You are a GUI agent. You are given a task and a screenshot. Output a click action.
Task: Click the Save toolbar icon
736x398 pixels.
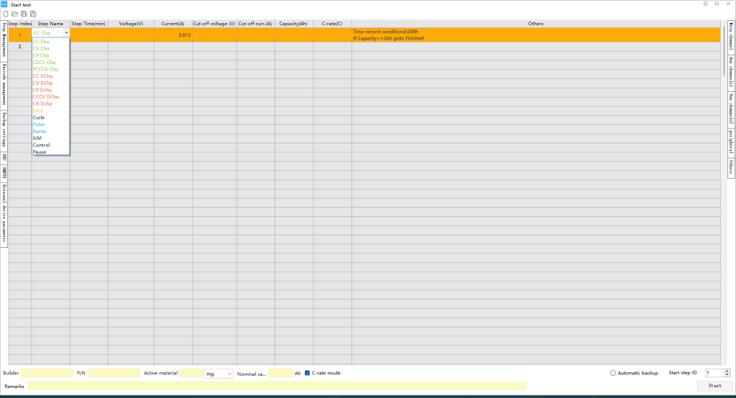point(24,14)
